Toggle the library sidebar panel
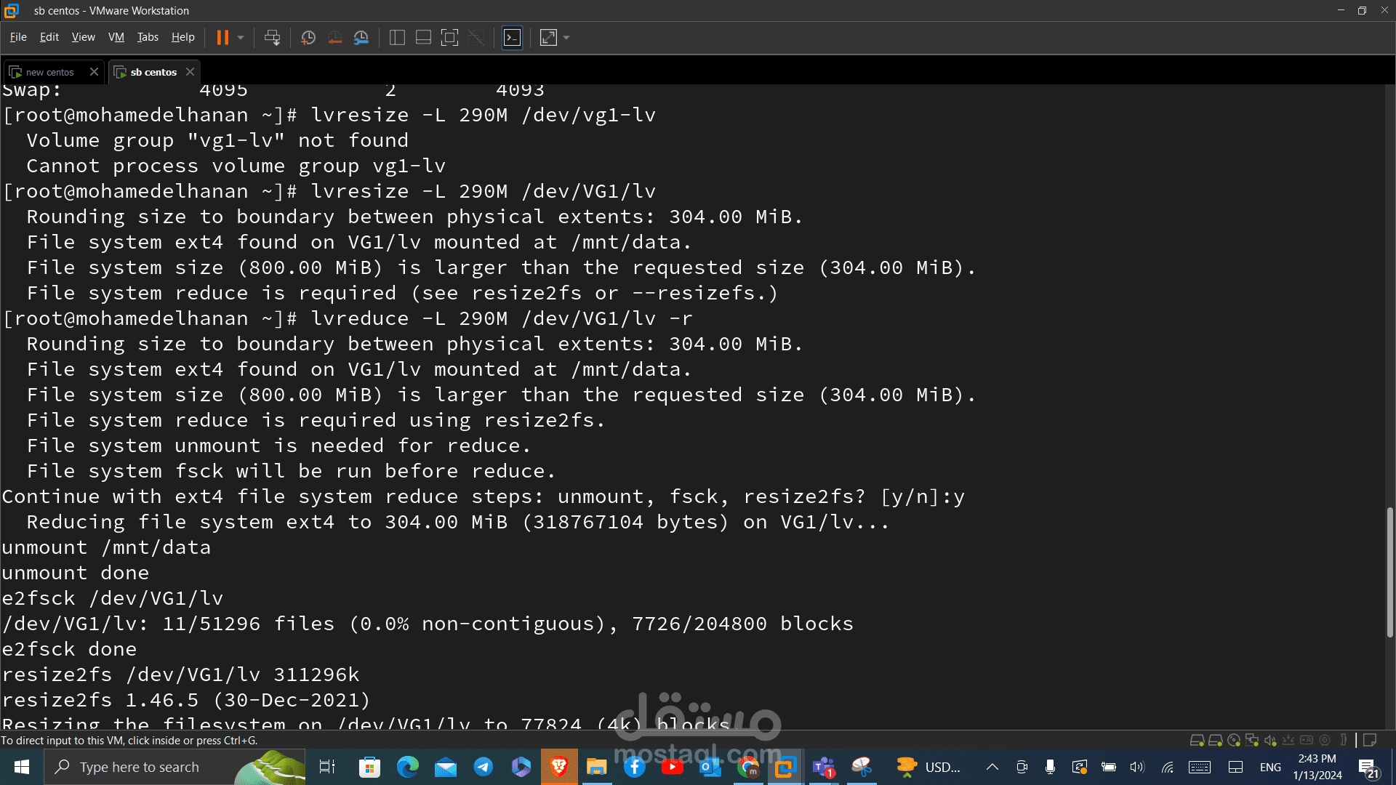1396x785 pixels. (397, 38)
